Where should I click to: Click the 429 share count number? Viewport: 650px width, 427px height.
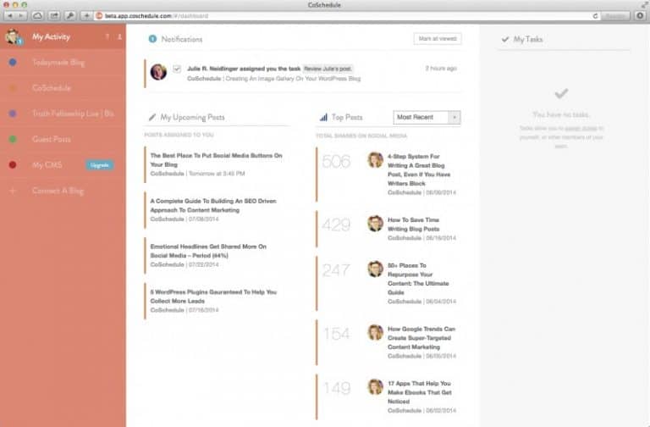pos(336,225)
